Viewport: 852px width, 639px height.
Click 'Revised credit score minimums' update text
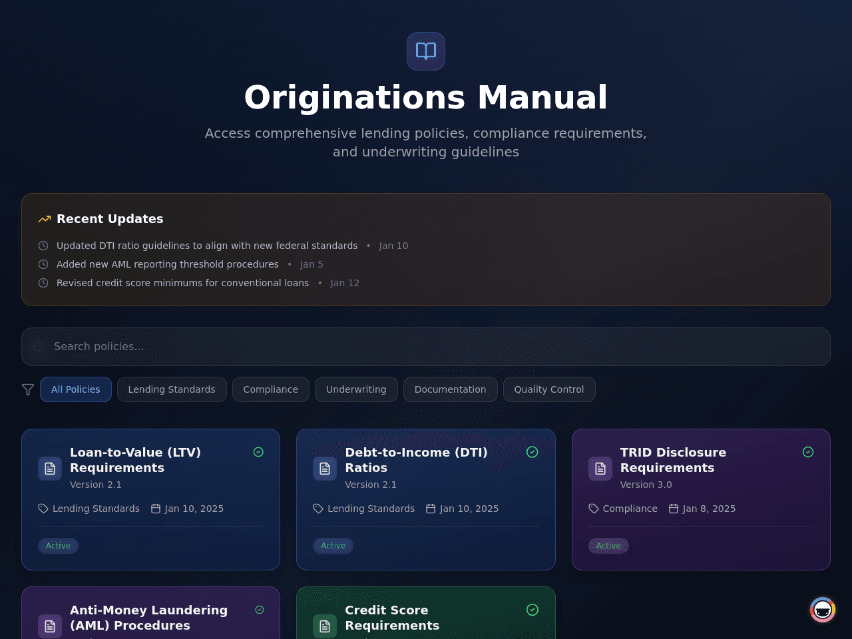183,283
